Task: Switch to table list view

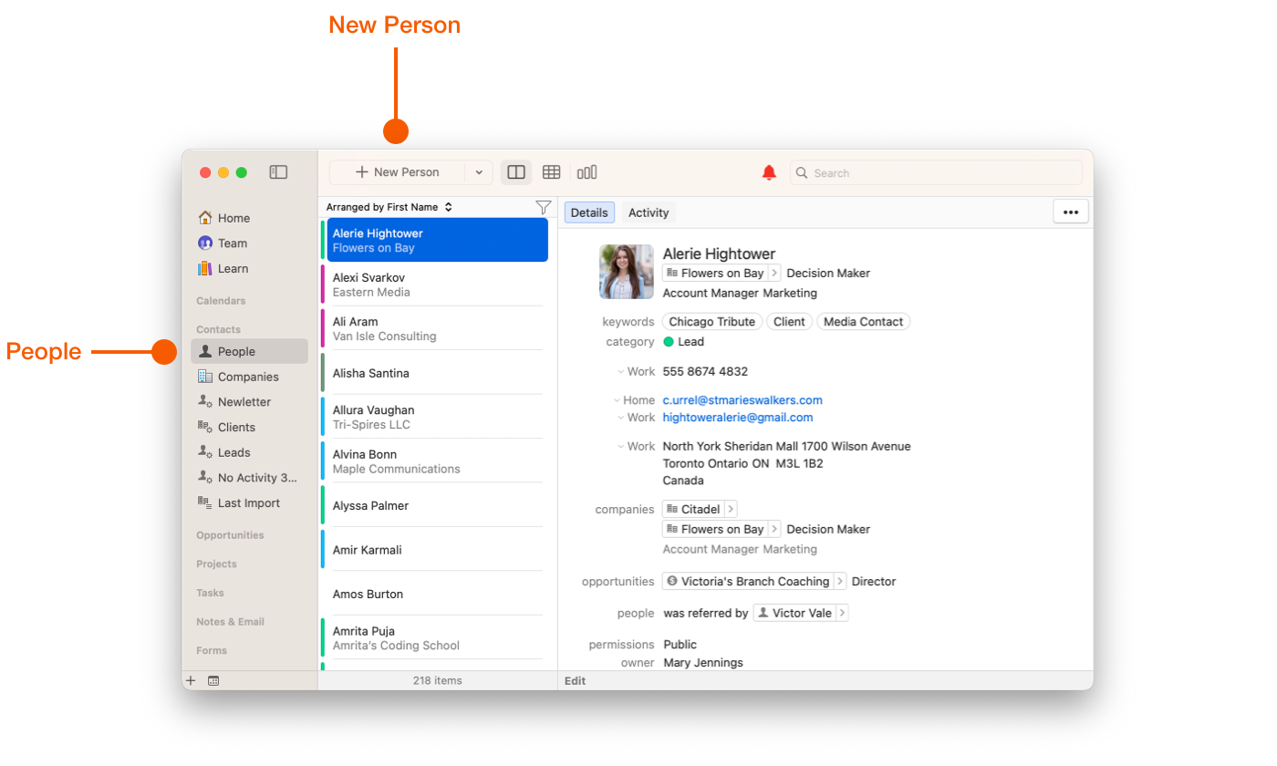Action: [551, 172]
